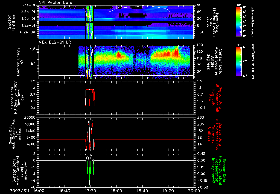Click the 190 scanner angle tick label
280x194 pixels.
200,45
